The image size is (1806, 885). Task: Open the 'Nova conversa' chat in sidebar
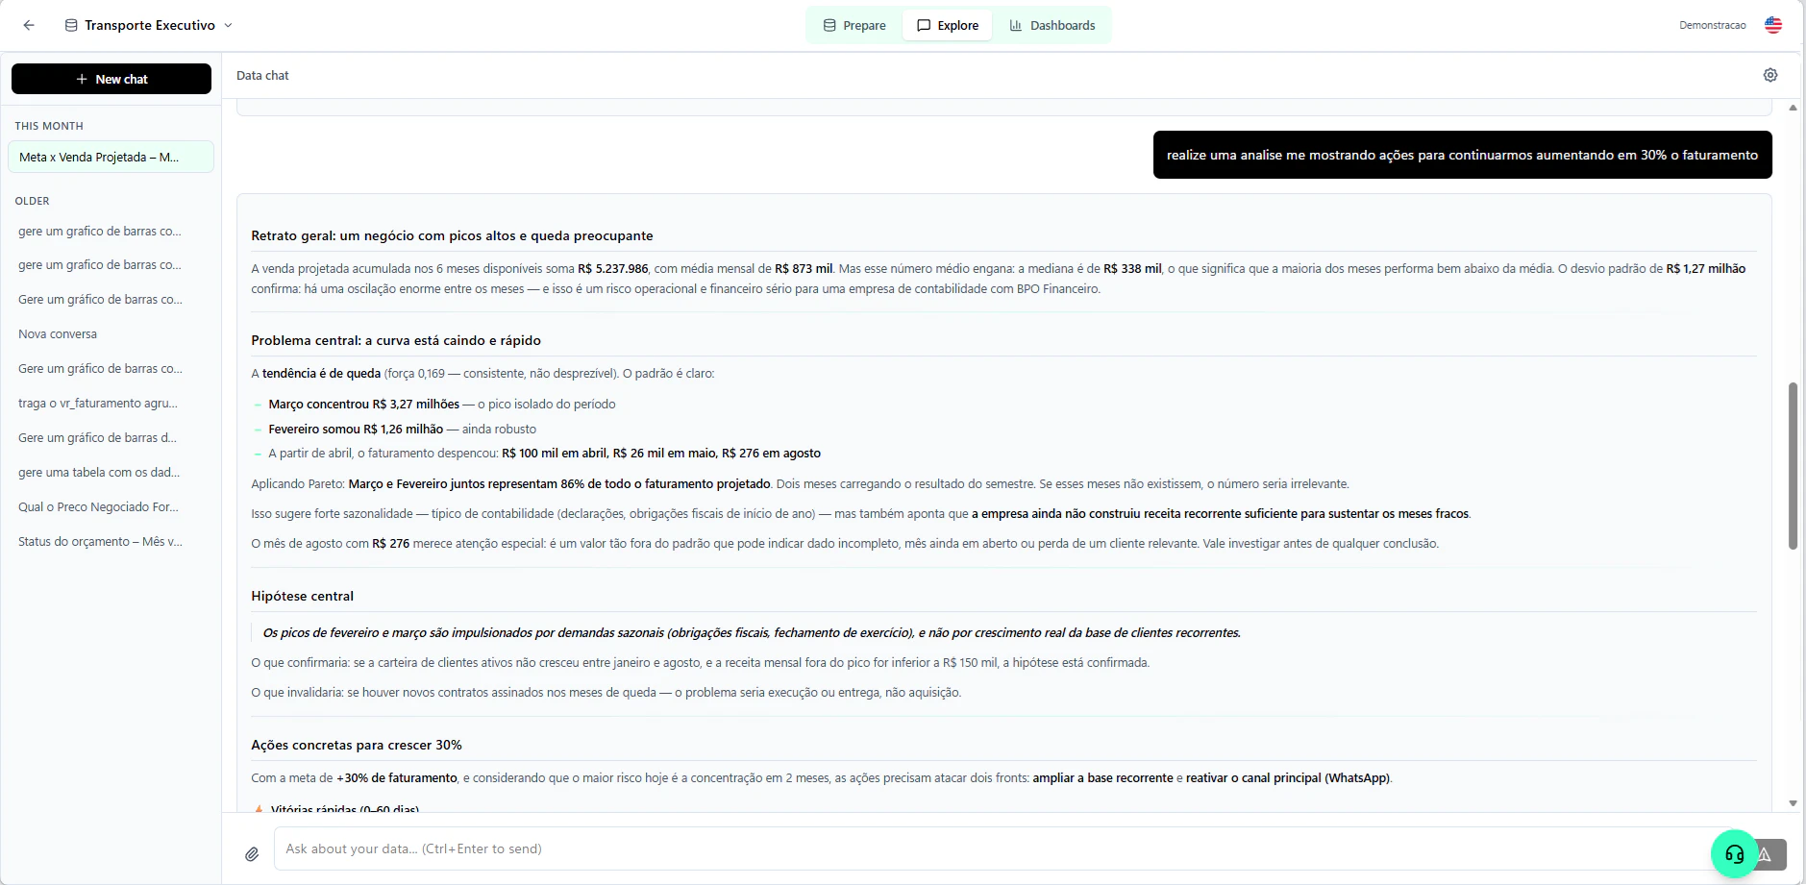point(58,333)
